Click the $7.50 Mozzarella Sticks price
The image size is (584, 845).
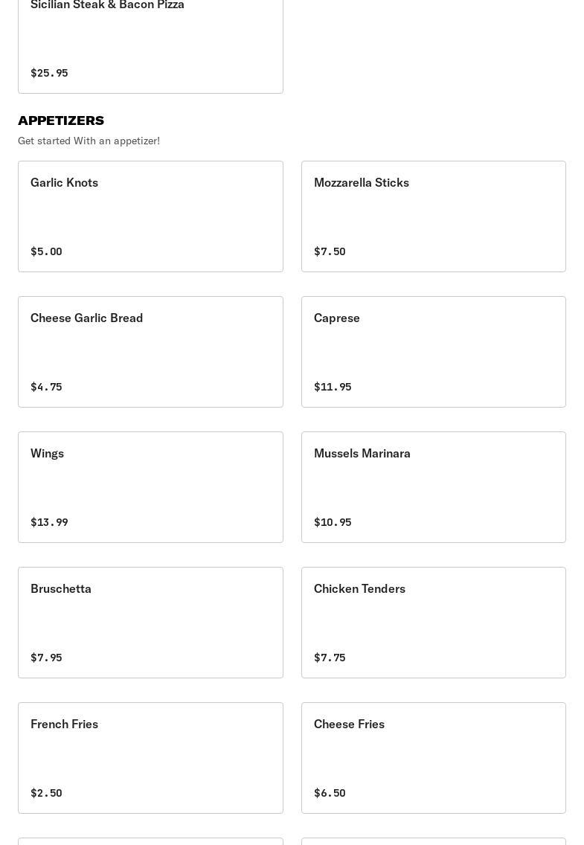click(330, 251)
